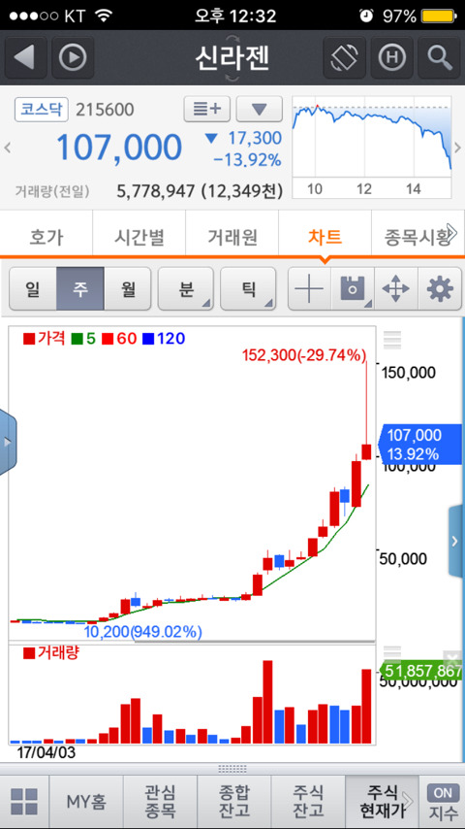Tap the 51,857,867 volume tag

(x=420, y=671)
